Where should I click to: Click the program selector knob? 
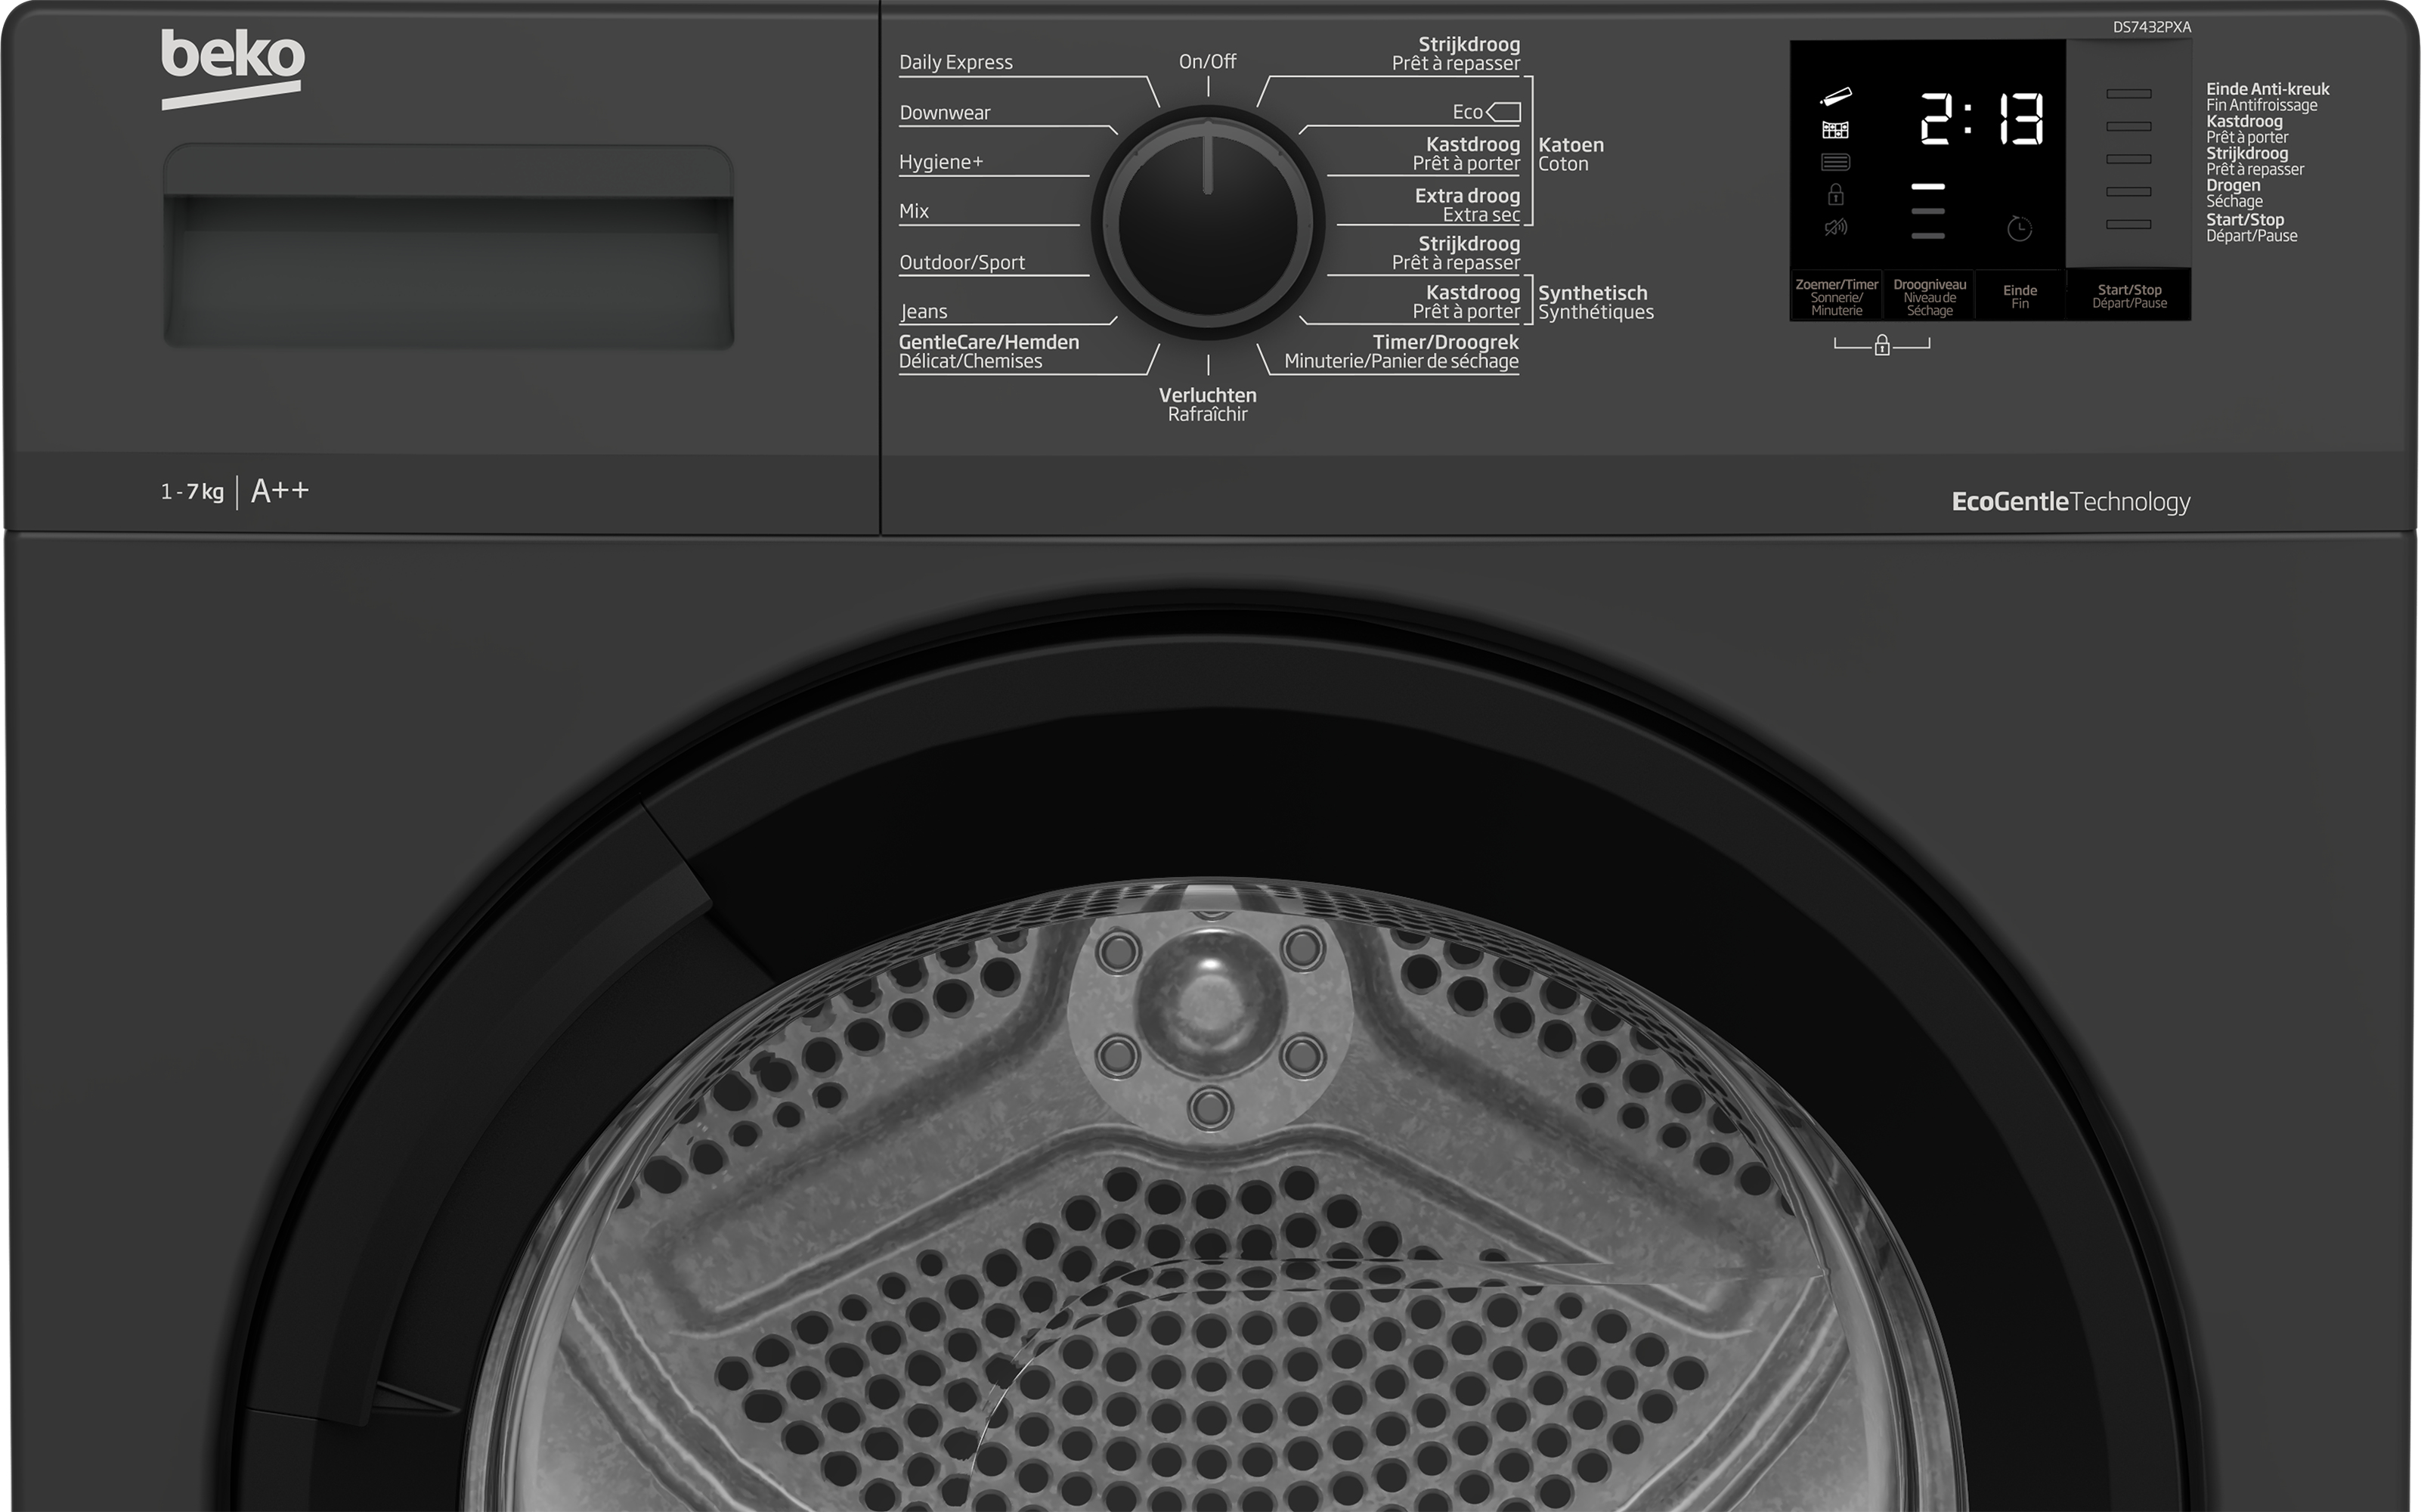coord(1208,223)
